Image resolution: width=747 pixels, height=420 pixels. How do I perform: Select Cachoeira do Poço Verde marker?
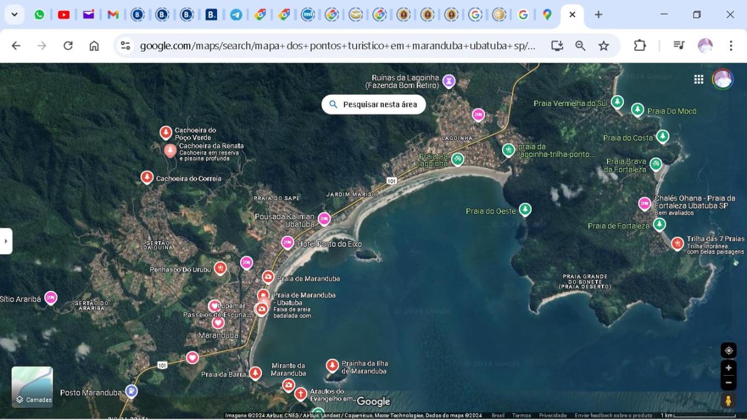(166, 132)
